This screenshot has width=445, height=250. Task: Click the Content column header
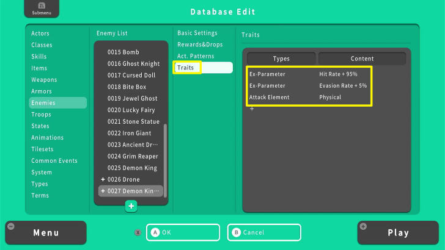point(362,59)
